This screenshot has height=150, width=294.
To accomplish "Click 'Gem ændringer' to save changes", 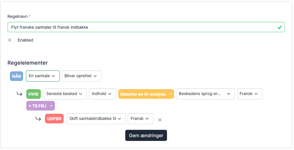I will pyautogui.click(x=146, y=135).
